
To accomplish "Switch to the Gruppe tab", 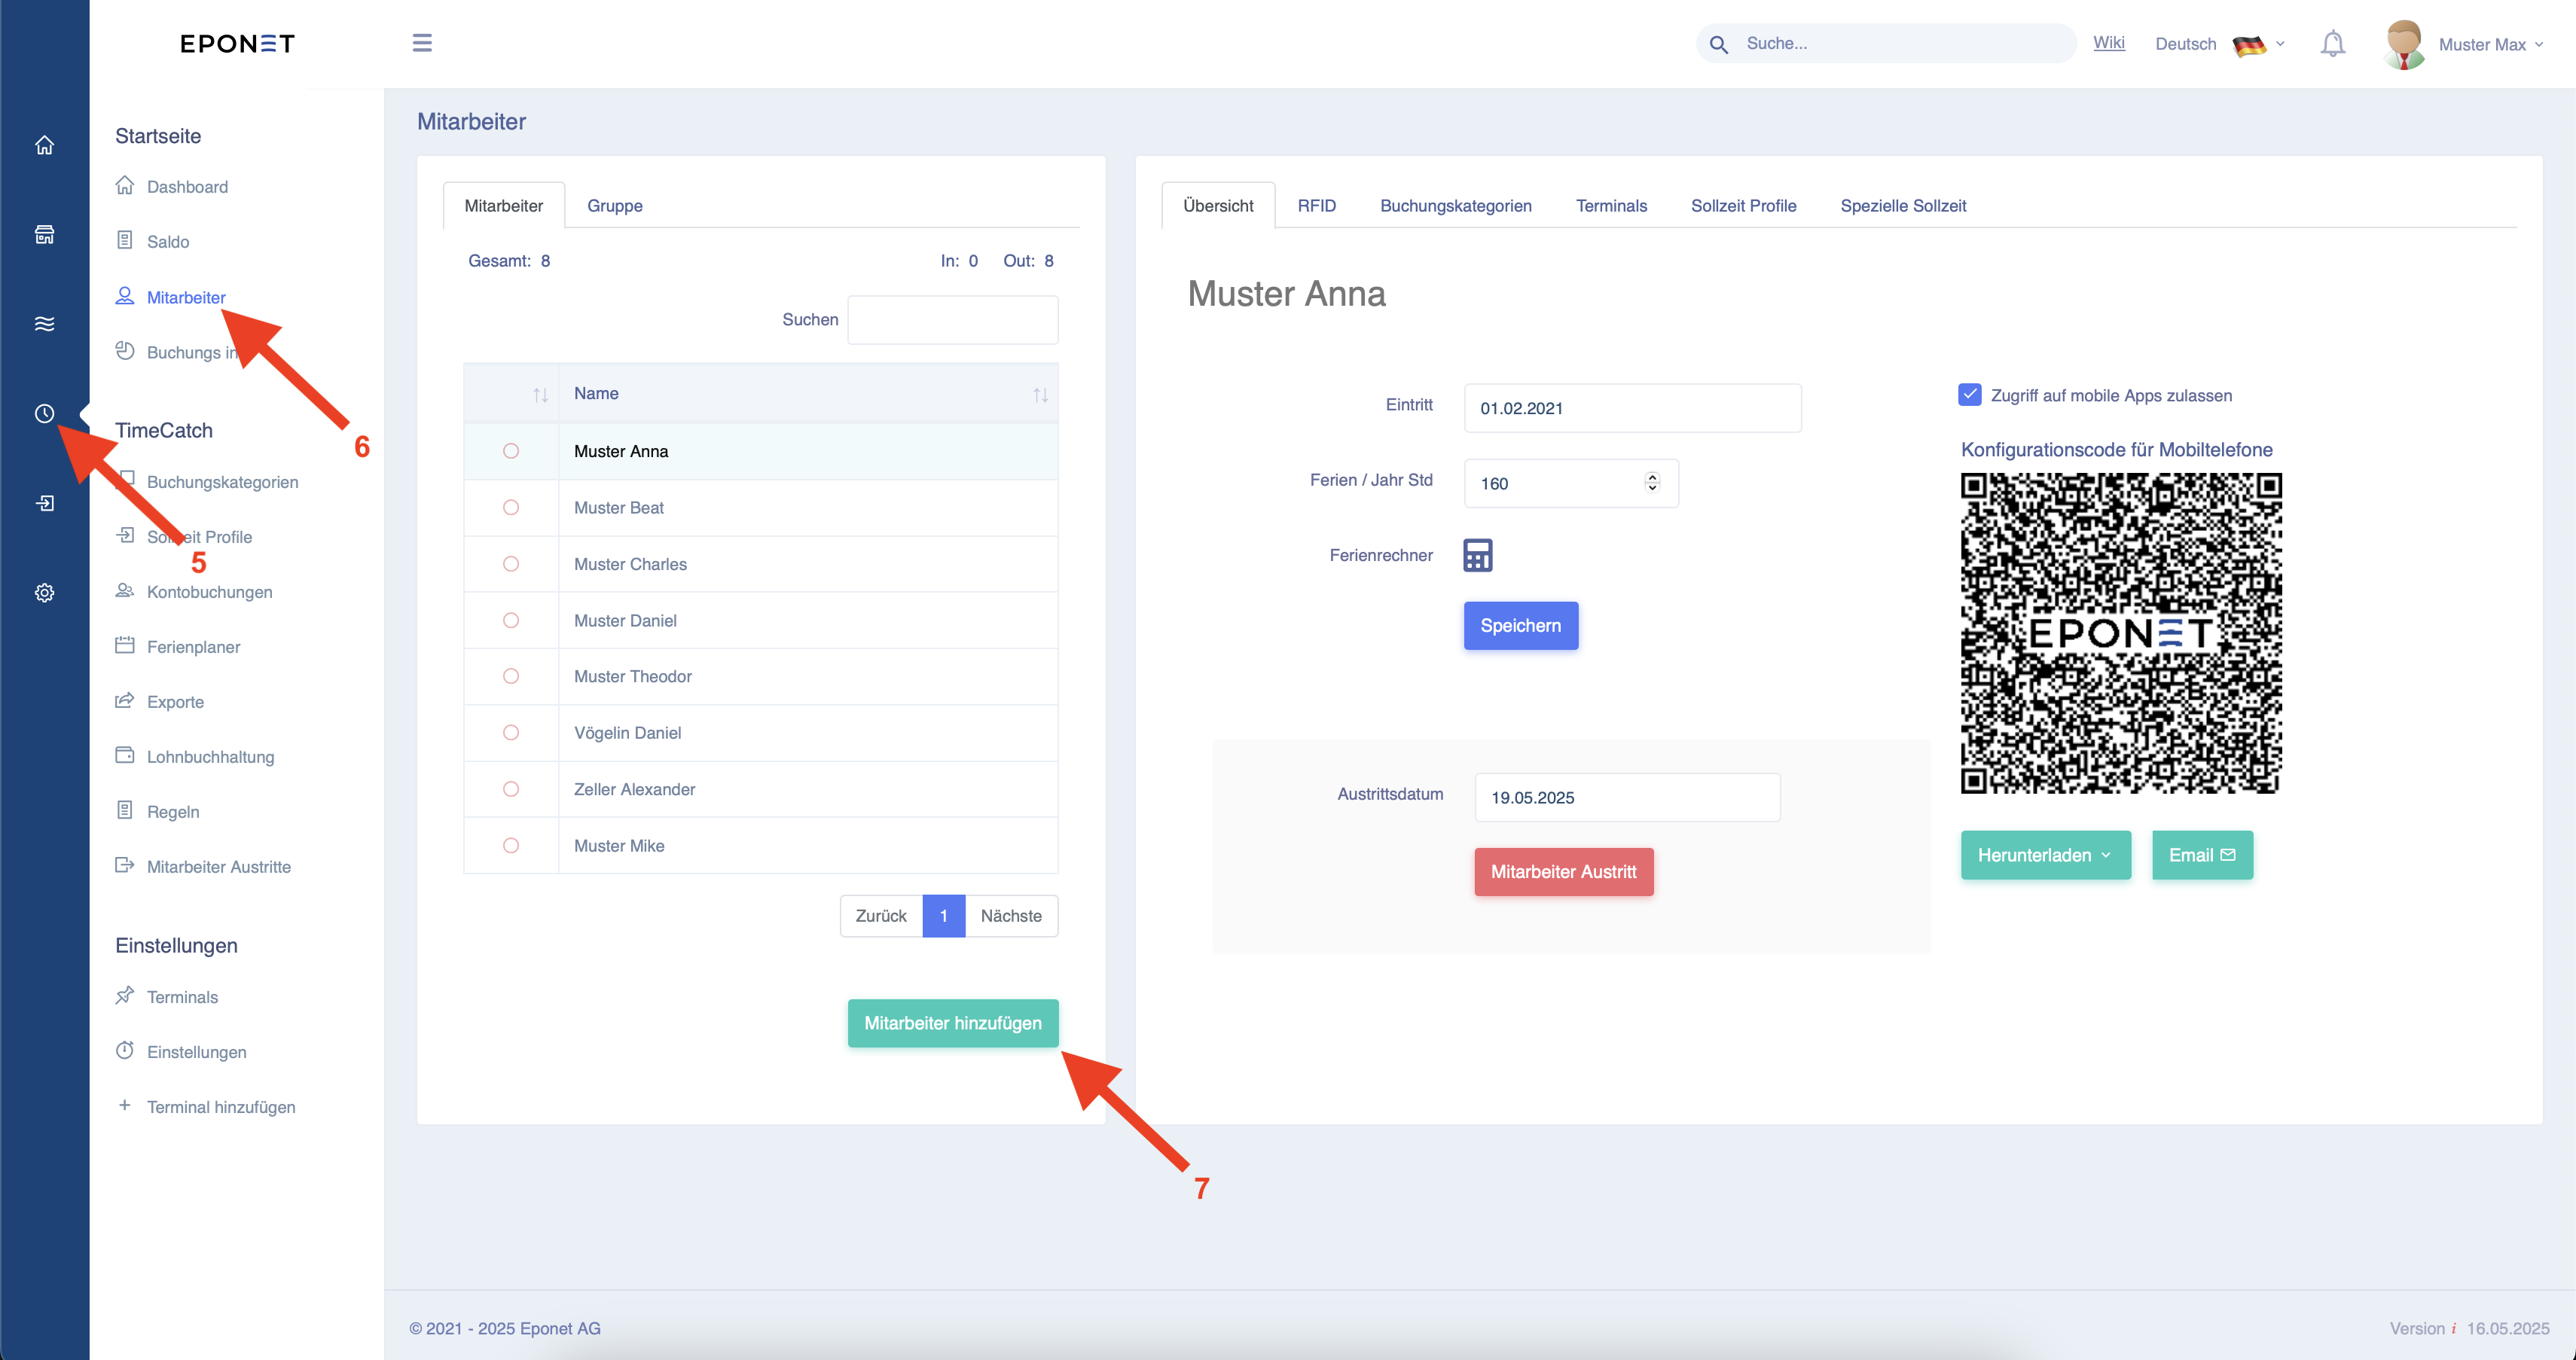I will click(x=615, y=205).
